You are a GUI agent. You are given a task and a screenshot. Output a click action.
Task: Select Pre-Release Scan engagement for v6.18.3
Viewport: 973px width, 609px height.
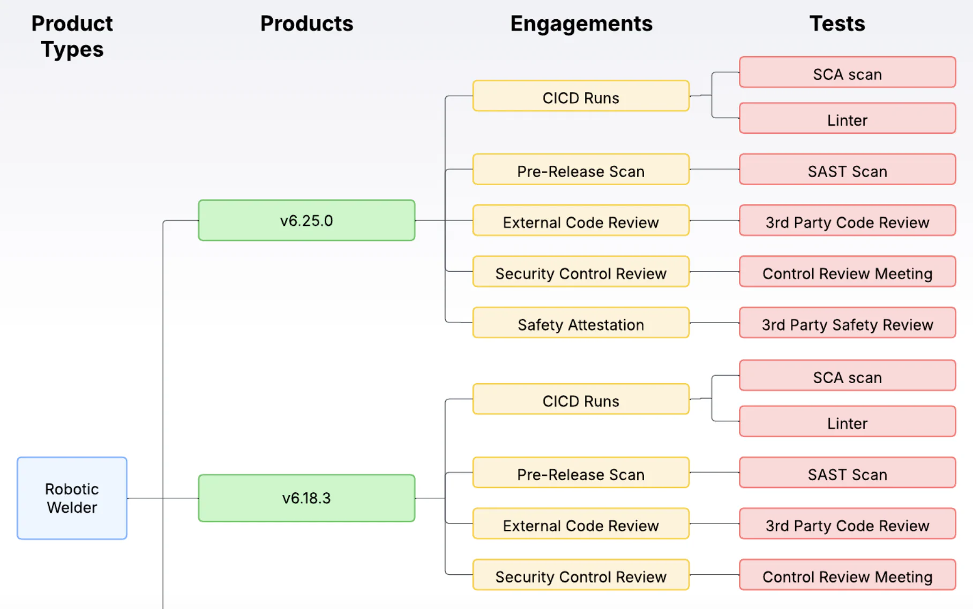pyautogui.click(x=581, y=474)
